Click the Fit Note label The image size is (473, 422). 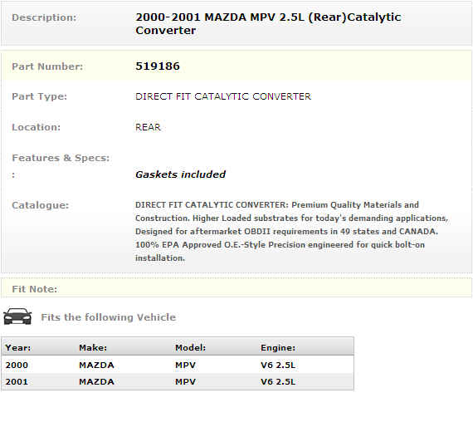[x=34, y=289]
